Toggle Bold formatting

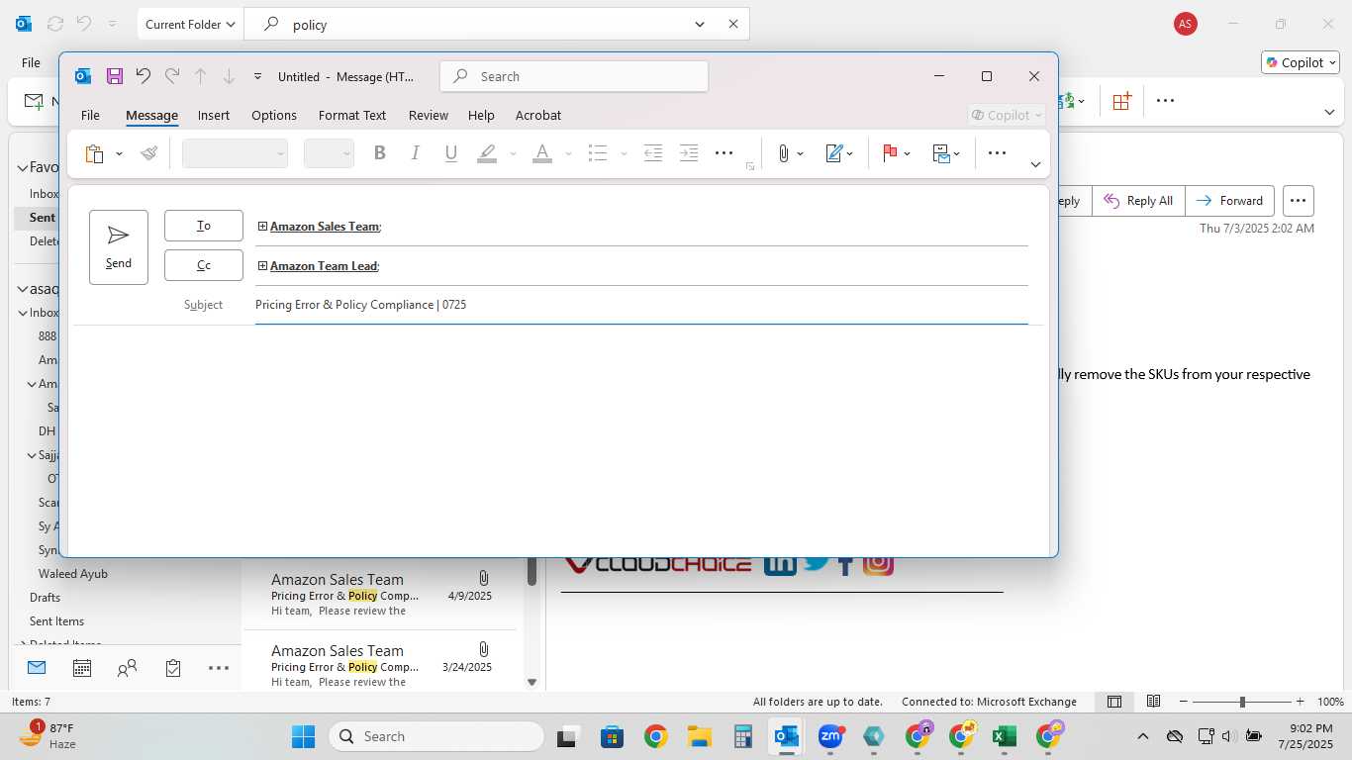[379, 153]
